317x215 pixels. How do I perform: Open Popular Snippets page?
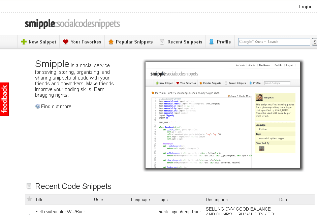(130, 42)
